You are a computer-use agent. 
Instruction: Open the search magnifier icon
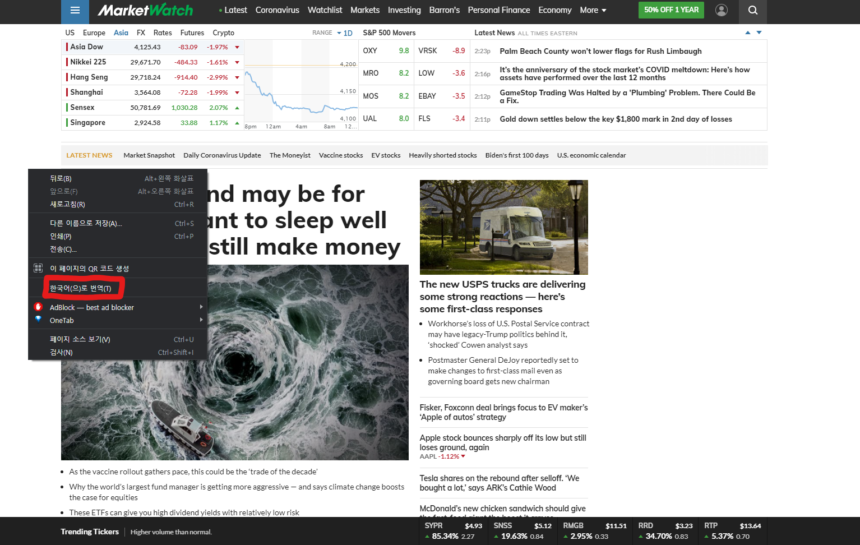tap(753, 10)
